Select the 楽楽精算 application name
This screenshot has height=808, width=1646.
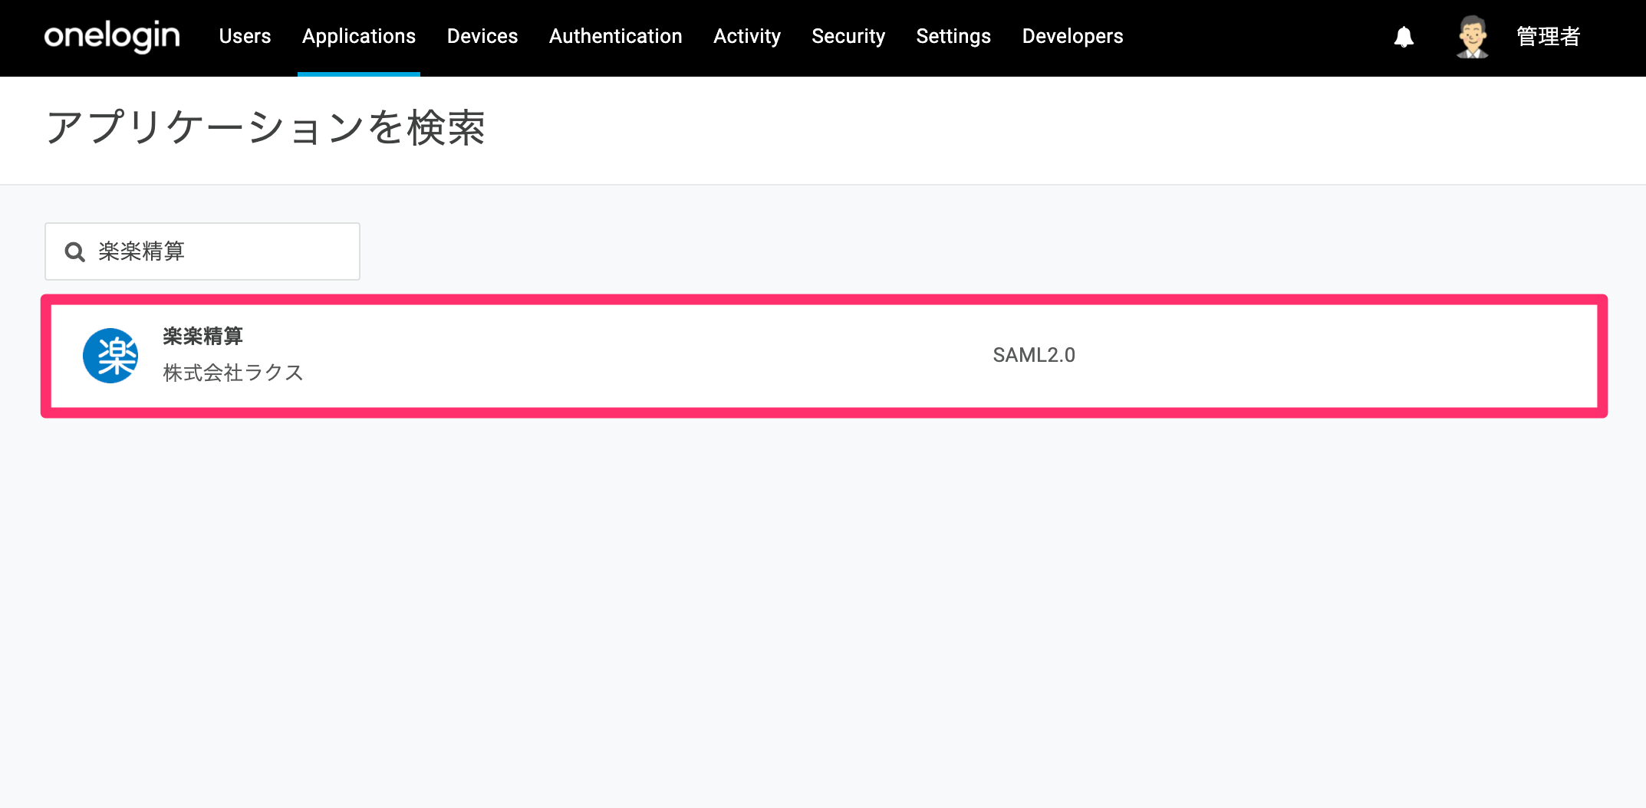click(x=202, y=336)
